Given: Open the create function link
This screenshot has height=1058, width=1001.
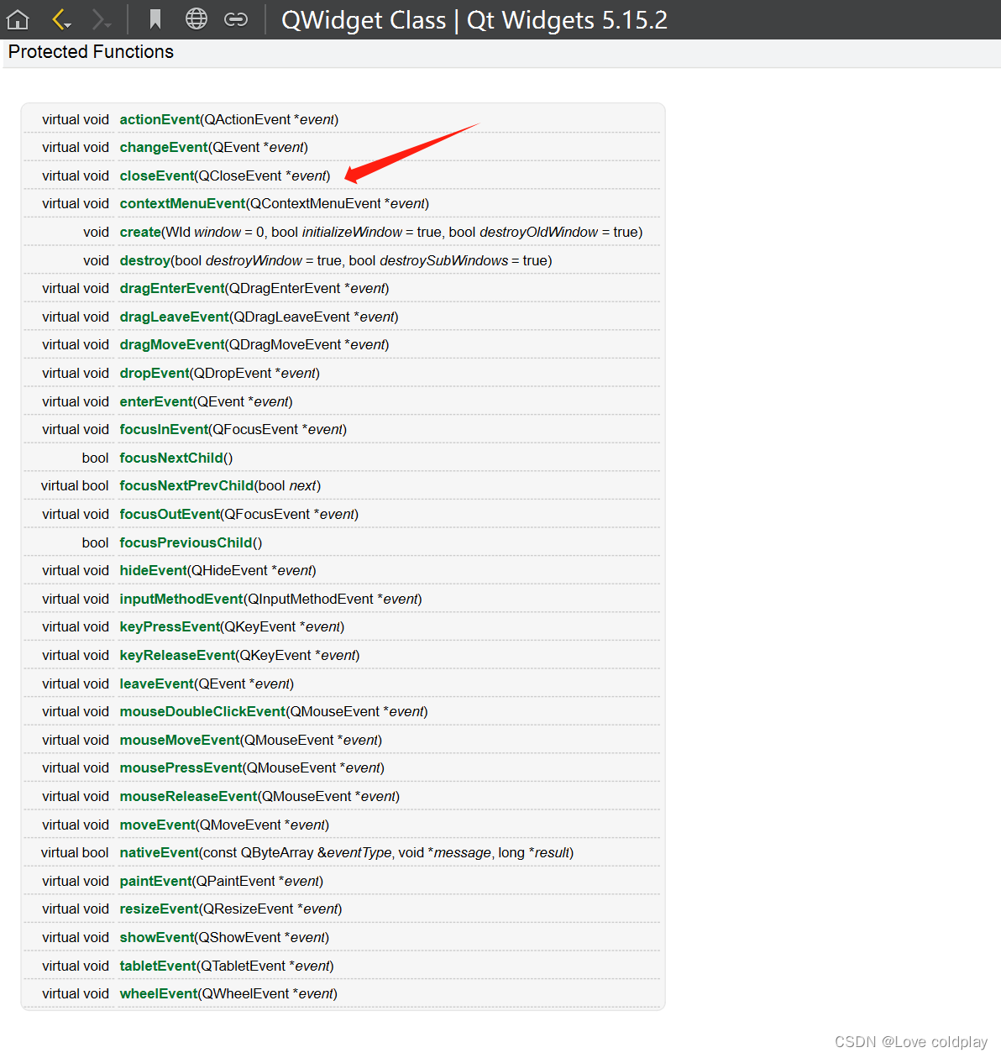Looking at the screenshot, I should (140, 232).
